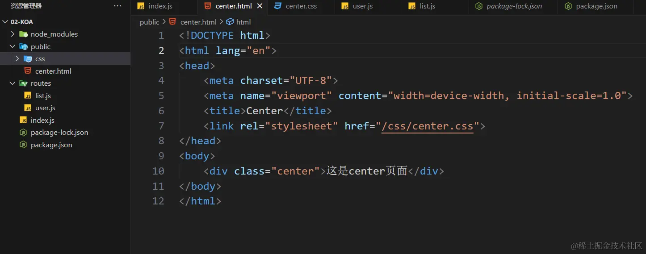Image resolution: width=646 pixels, height=254 pixels.
Task: Click the class "center" string on line 10
Action: coord(295,171)
